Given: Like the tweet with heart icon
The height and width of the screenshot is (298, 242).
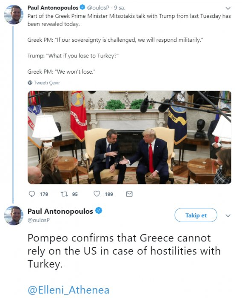Looking at the screenshot, I should coord(97,194).
